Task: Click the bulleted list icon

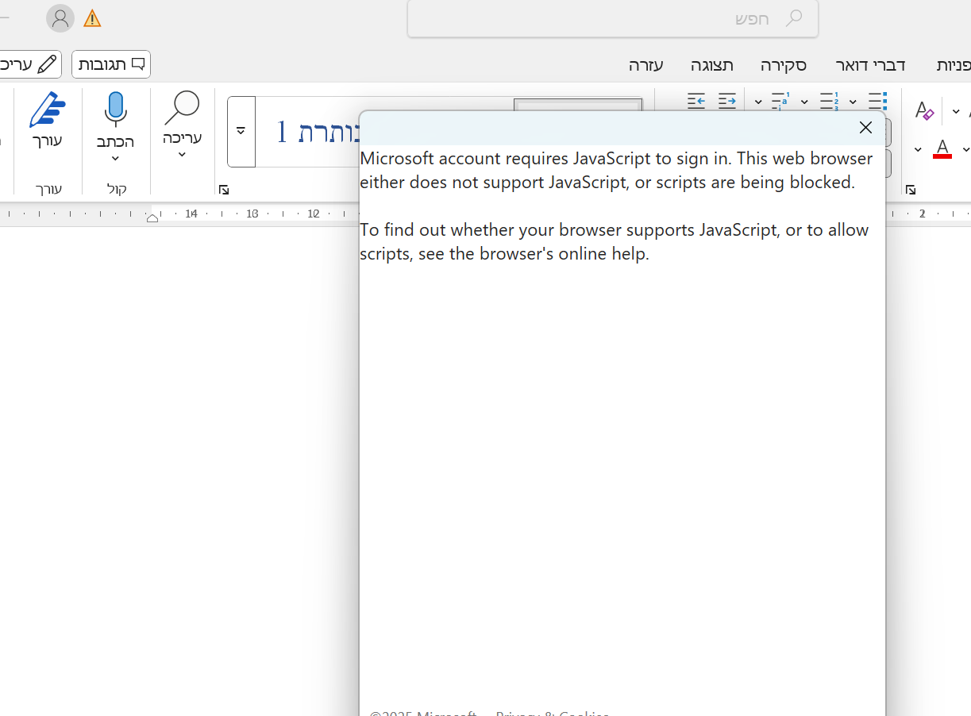Action: pos(877,101)
